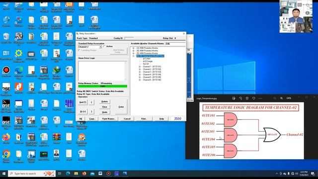Open the Channel 2 relay channel dropdown
Image resolution: width=318 pixels, height=179 pixels.
coord(100,47)
